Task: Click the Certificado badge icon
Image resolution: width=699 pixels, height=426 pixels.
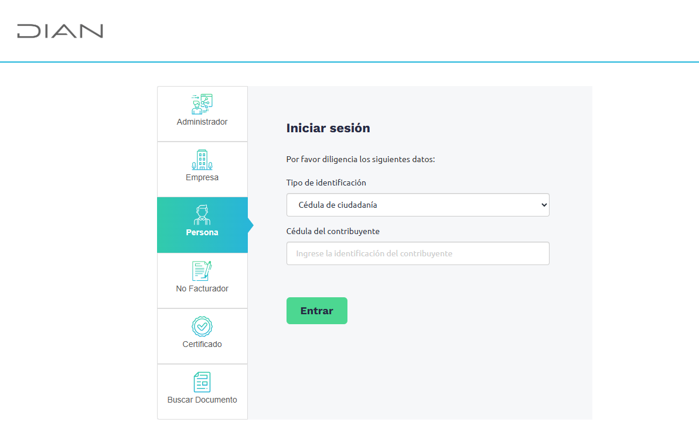Action: (202, 327)
